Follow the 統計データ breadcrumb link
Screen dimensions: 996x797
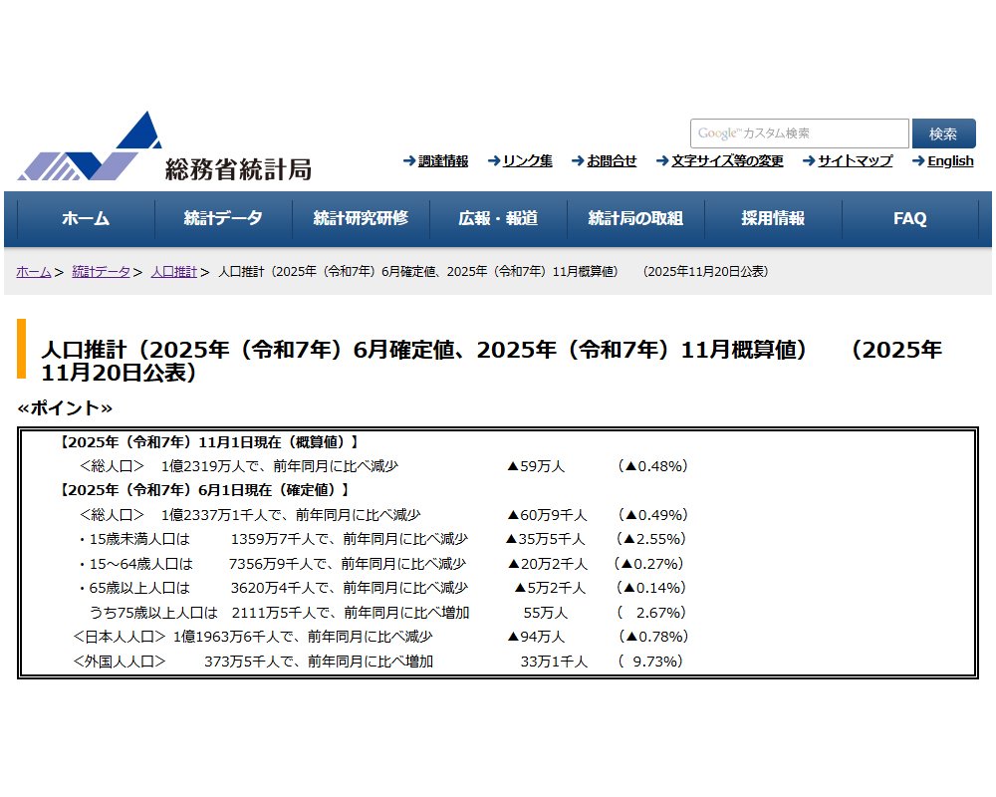point(101,272)
